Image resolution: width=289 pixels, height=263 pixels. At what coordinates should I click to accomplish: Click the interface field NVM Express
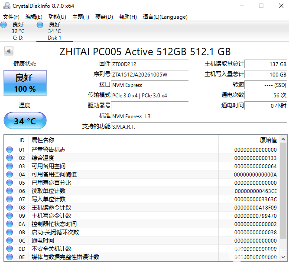149,85
